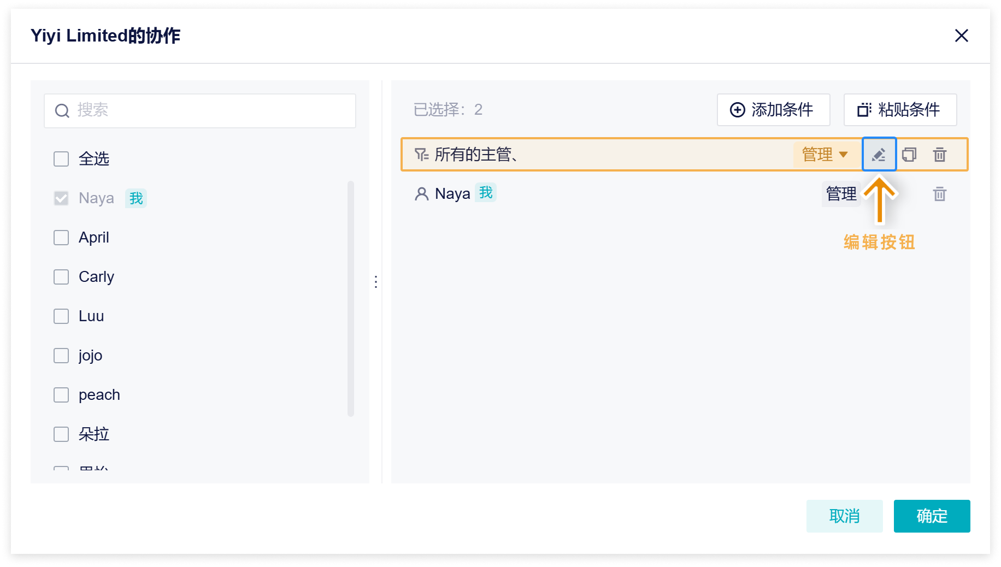1001x567 pixels.
Task: Delete the 所有的主管 condition via trash icon
Action: [x=940, y=155]
